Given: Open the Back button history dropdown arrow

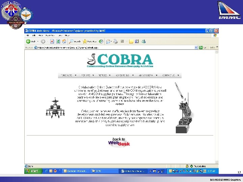Looking at the screenshot, I should [x=37, y=41].
